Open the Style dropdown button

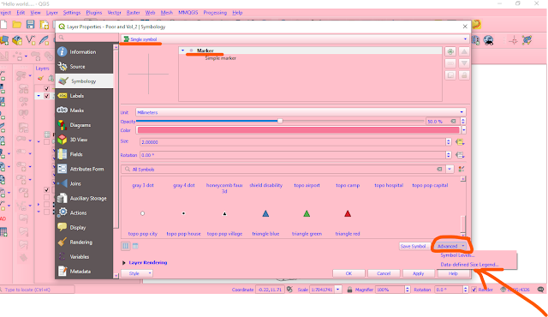(137, 273)
